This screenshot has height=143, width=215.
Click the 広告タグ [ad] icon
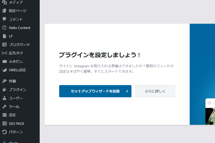tap(4, 53)
